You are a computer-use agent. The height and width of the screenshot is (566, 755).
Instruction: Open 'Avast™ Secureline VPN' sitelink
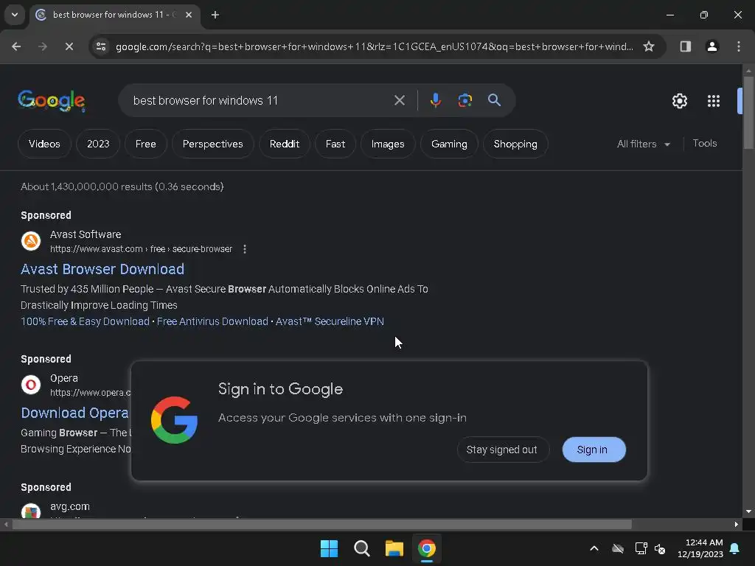[x=330, y=321]
